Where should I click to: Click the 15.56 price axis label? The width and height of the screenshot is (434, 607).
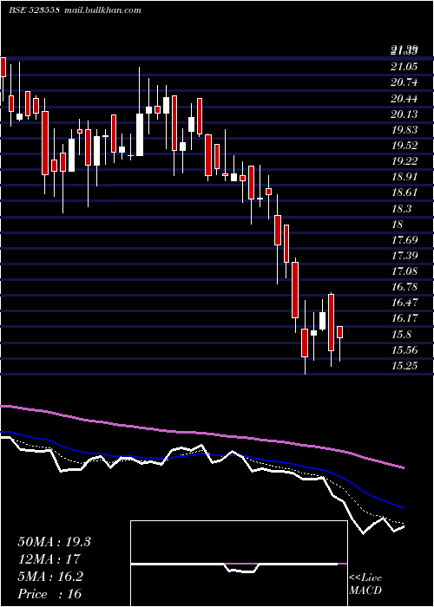[404, 350]
